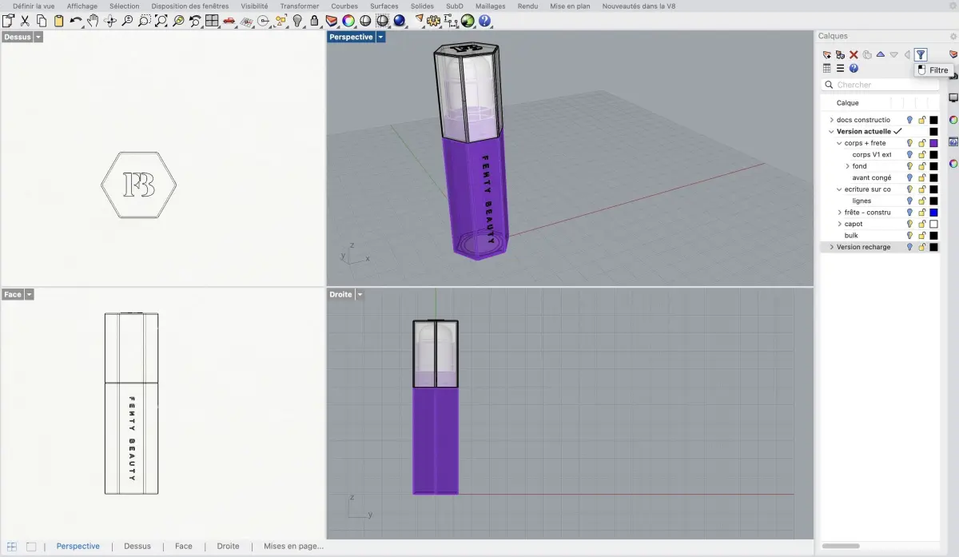The width and height of the screenshot is (959, 557).
Task: Open the Maillages menu
Action: 491,6
